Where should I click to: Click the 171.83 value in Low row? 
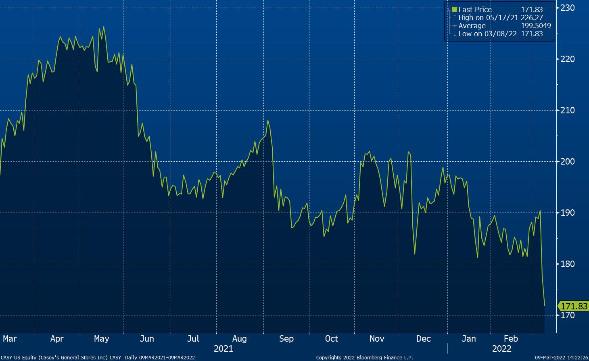pyautogui.click(x=532, y=34)
